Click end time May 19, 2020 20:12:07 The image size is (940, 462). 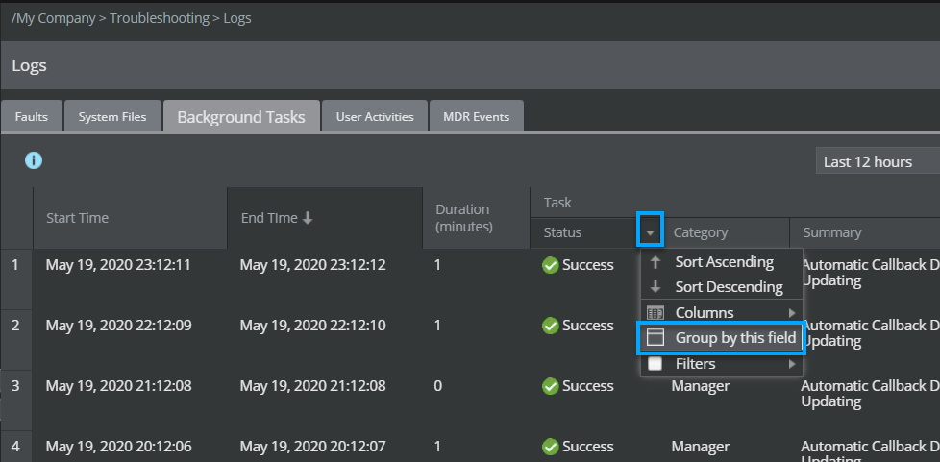pyautogui.click(x=313, y=447)
